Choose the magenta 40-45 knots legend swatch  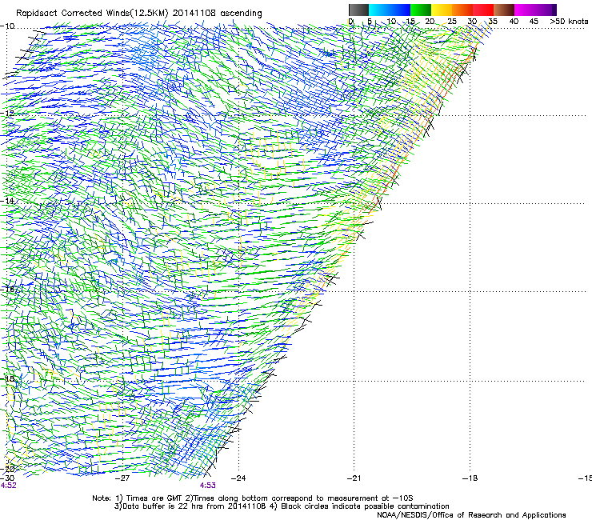tap(525, 10)
